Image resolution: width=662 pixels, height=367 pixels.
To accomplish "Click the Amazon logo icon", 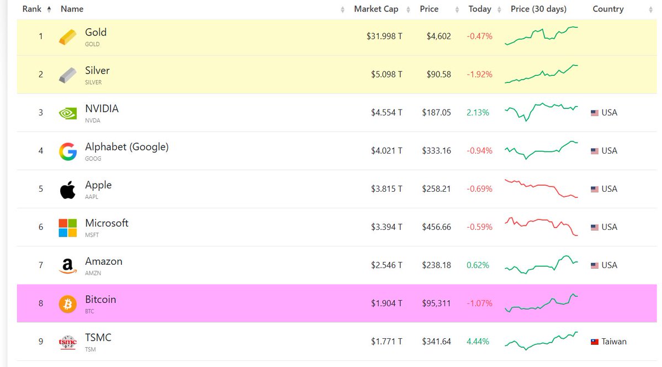I will click(68, 266).
